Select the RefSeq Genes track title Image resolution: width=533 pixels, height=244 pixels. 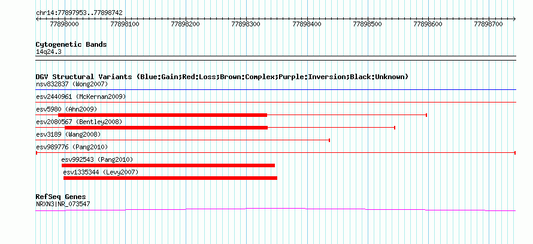click(61, 197)
